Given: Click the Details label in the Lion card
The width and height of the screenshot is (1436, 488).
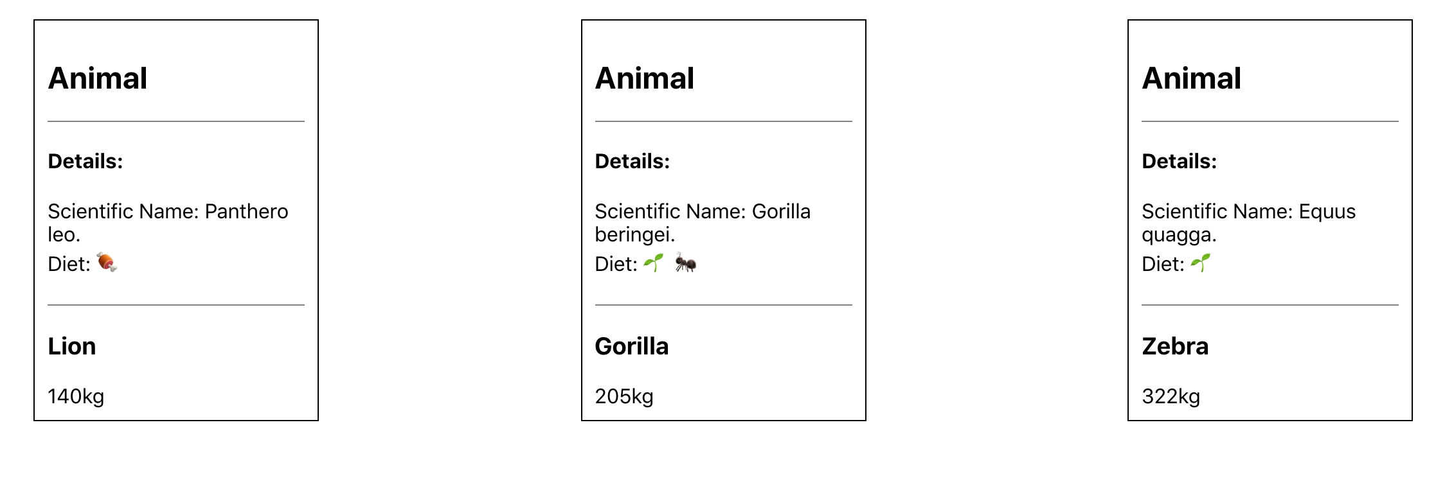Looking at the screenshot, I should point(85,161).
